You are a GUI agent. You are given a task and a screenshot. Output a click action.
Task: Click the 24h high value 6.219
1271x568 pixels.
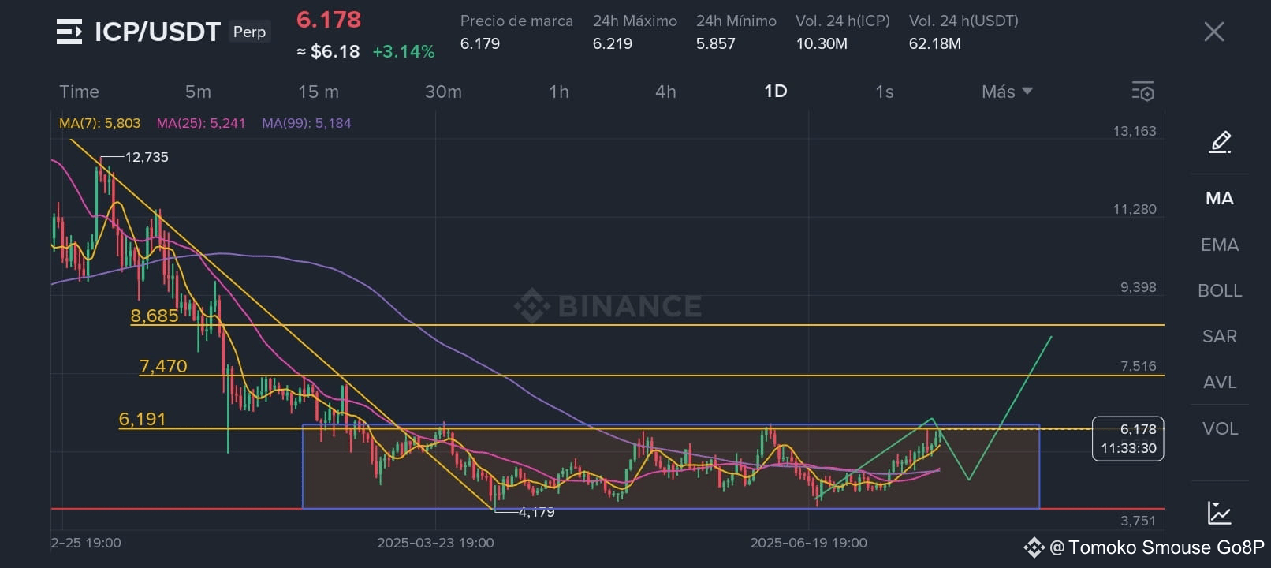pyautogui.click(x=613, y=43)
